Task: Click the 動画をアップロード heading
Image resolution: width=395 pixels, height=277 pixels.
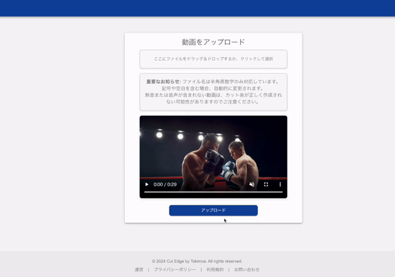Action: point(213,42)
